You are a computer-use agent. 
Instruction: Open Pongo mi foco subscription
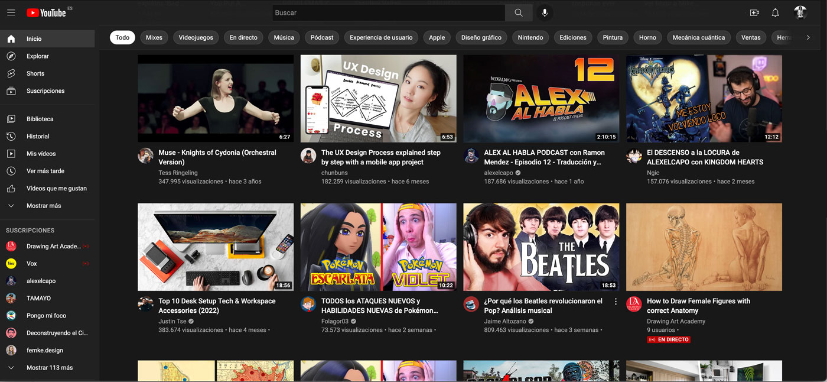(47, 315)
